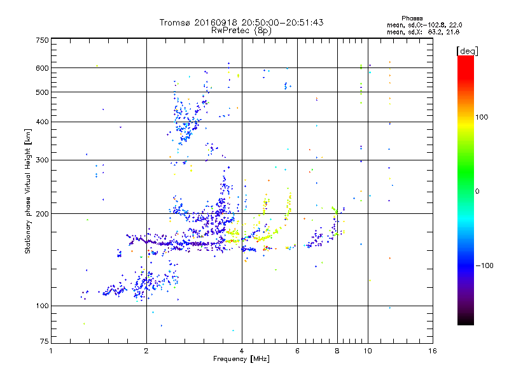Click y-axis tick label '100'
509x382 pixels.
(x=42, y=306)
